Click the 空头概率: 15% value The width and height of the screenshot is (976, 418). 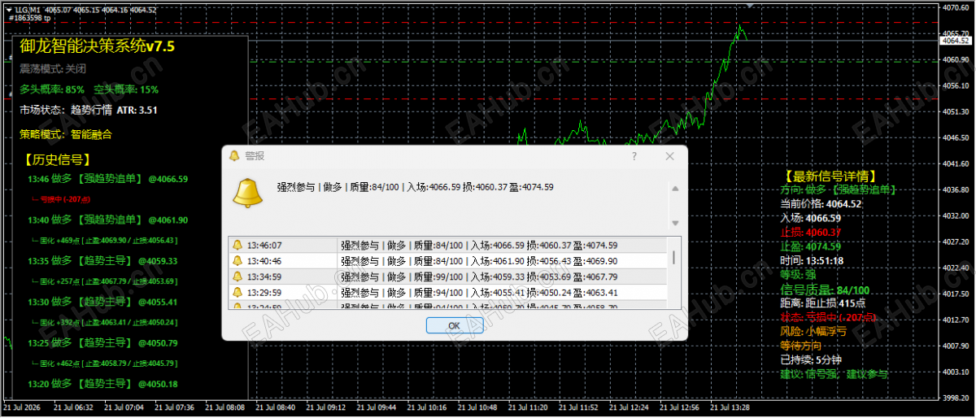point(126,89)
